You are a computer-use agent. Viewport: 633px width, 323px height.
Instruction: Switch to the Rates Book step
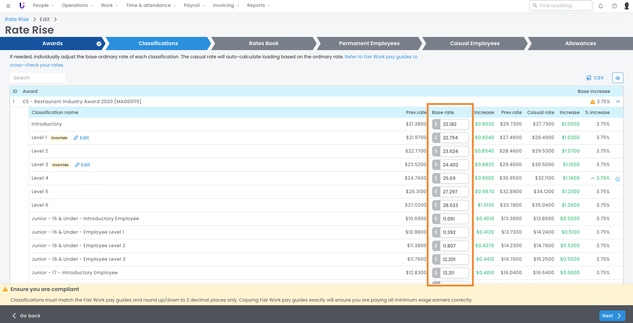pyautogui.click(x=264, y=44)
